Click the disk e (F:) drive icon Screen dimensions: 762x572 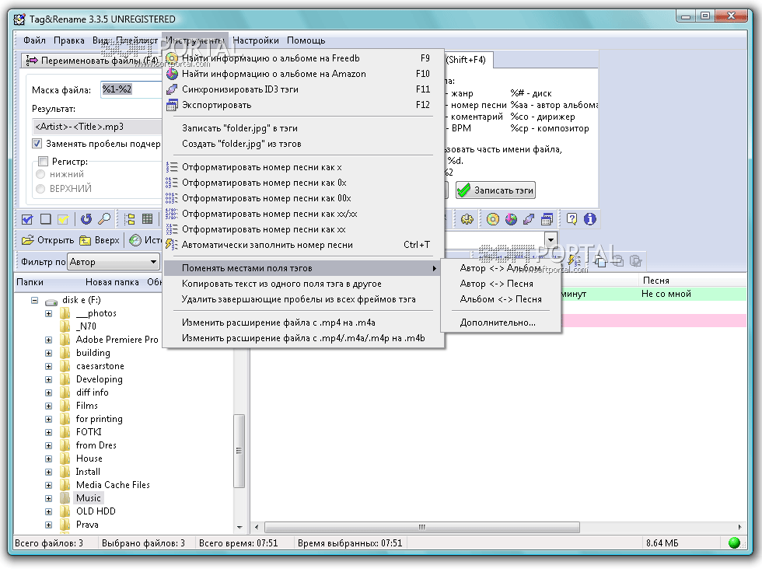pos(51,301)
